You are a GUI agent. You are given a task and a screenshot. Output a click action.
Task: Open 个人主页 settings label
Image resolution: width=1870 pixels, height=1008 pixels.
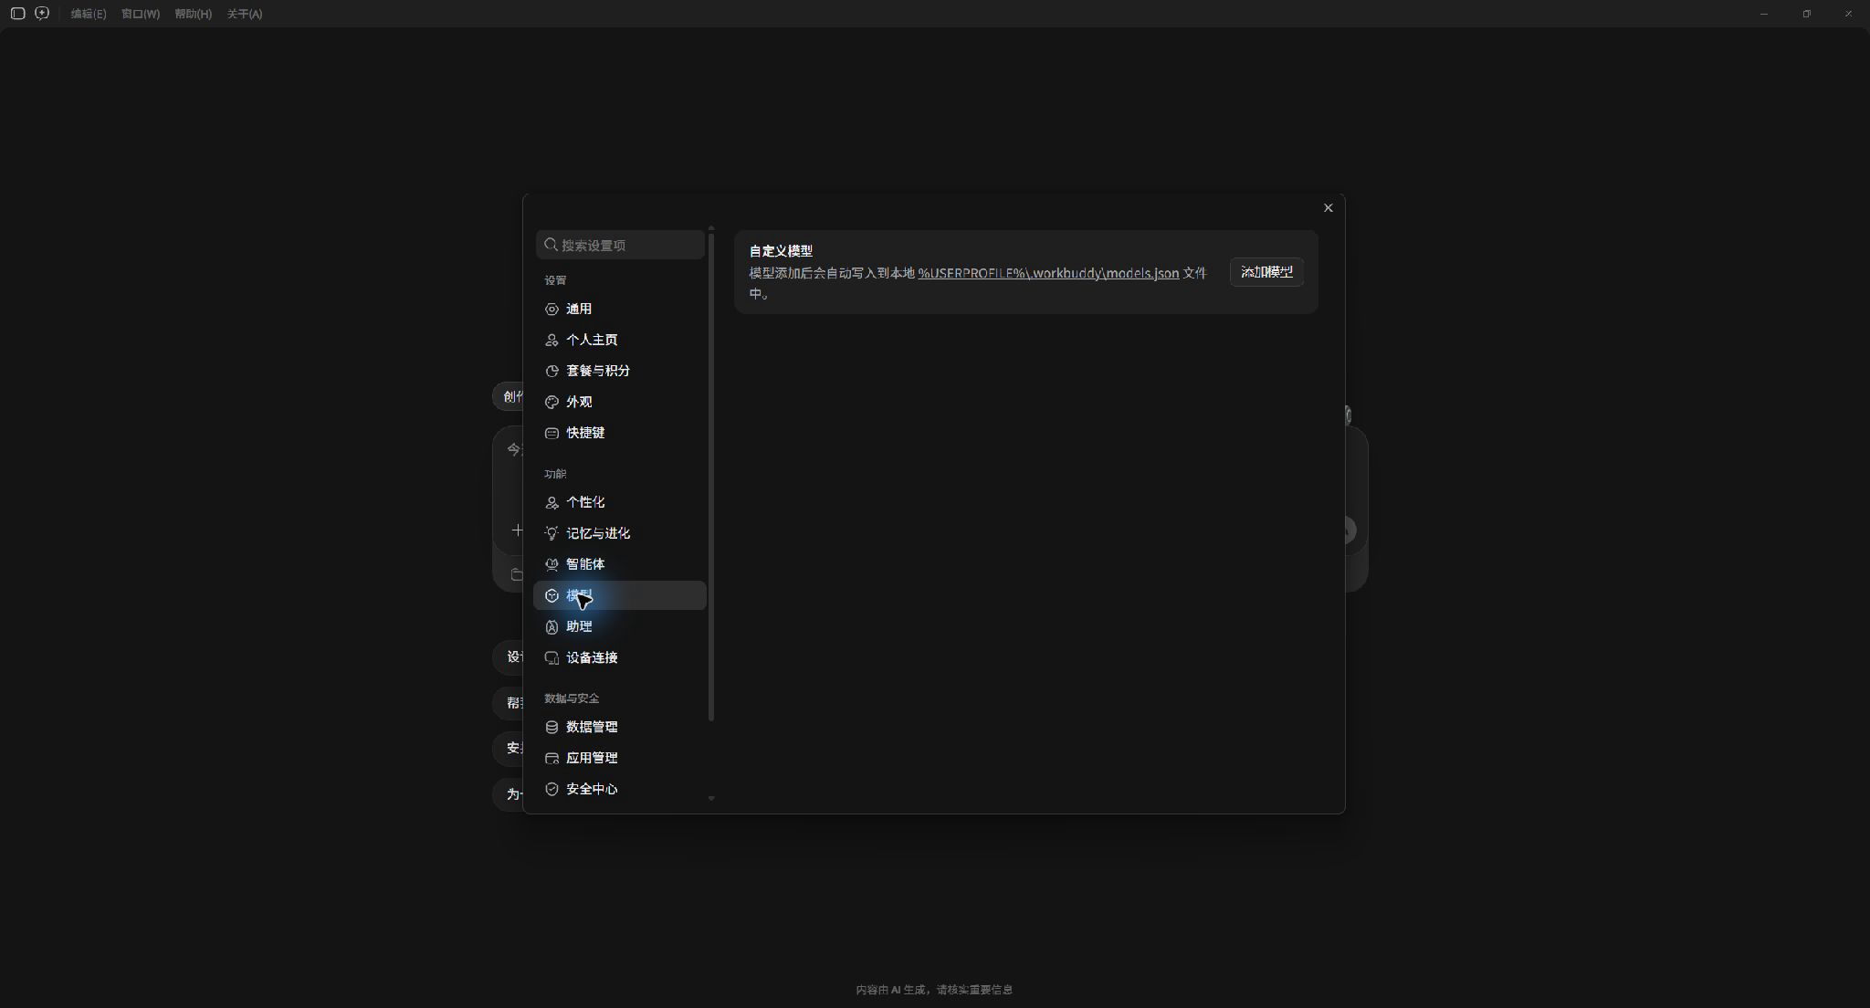[x=592, y=340]
